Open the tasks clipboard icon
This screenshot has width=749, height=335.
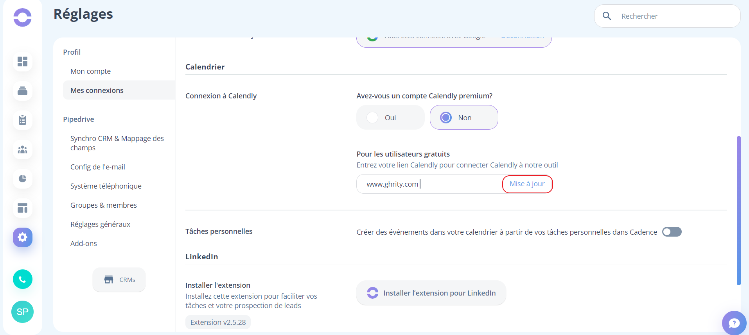(x=23, y=120)
